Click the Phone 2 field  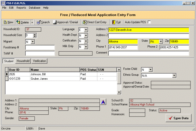click(x=174, y=47)
